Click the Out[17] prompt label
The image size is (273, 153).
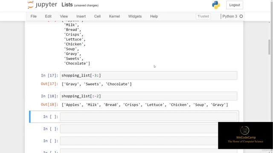(49, 84)
